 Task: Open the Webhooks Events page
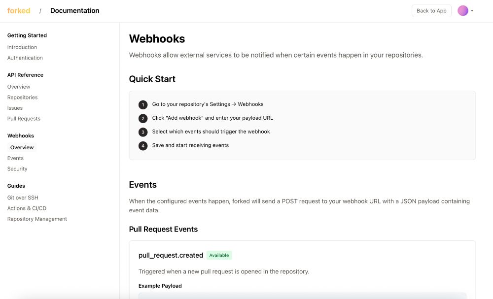tap(15, 158)
